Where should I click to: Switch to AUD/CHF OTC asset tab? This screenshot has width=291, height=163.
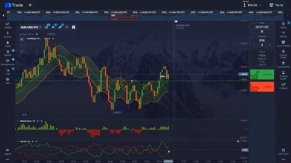coord(153,15)
